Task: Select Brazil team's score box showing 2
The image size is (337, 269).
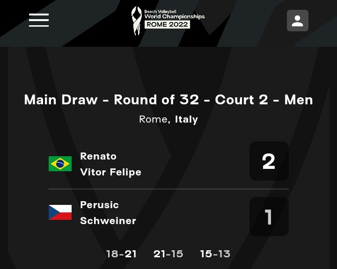Action: coord(269,161)
